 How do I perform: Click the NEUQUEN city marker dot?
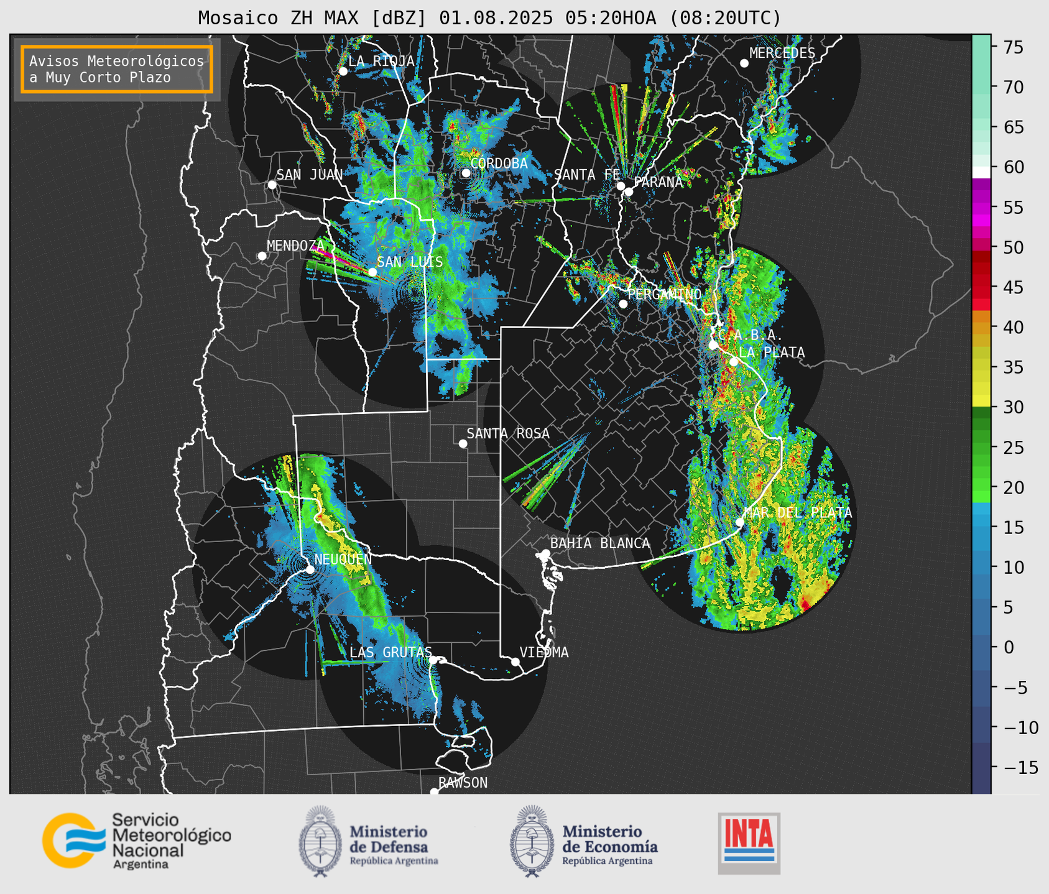coord(310,569)
